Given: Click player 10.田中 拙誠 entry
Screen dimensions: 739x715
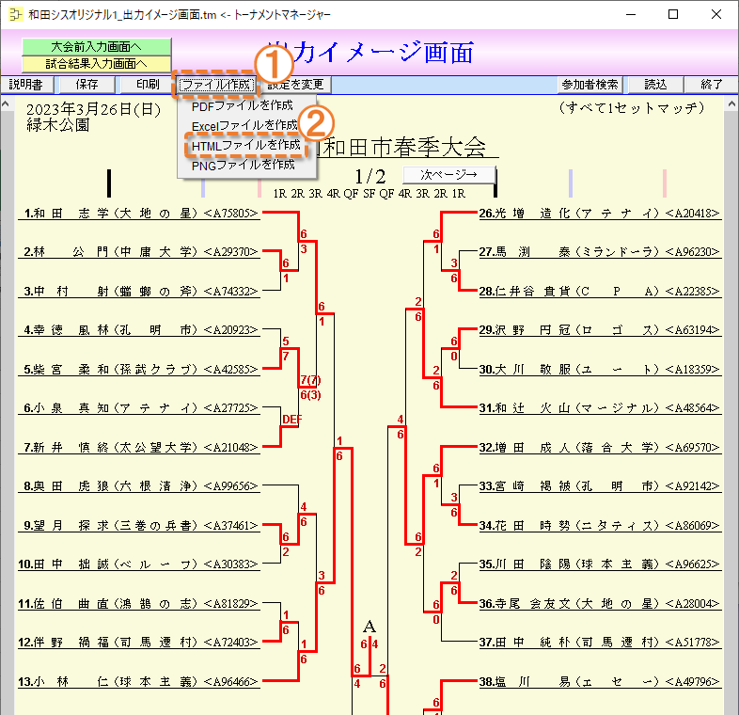Looking at the screenshot, I should point(139,564).
